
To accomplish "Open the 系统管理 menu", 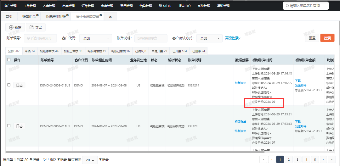I will click(204, 6).
